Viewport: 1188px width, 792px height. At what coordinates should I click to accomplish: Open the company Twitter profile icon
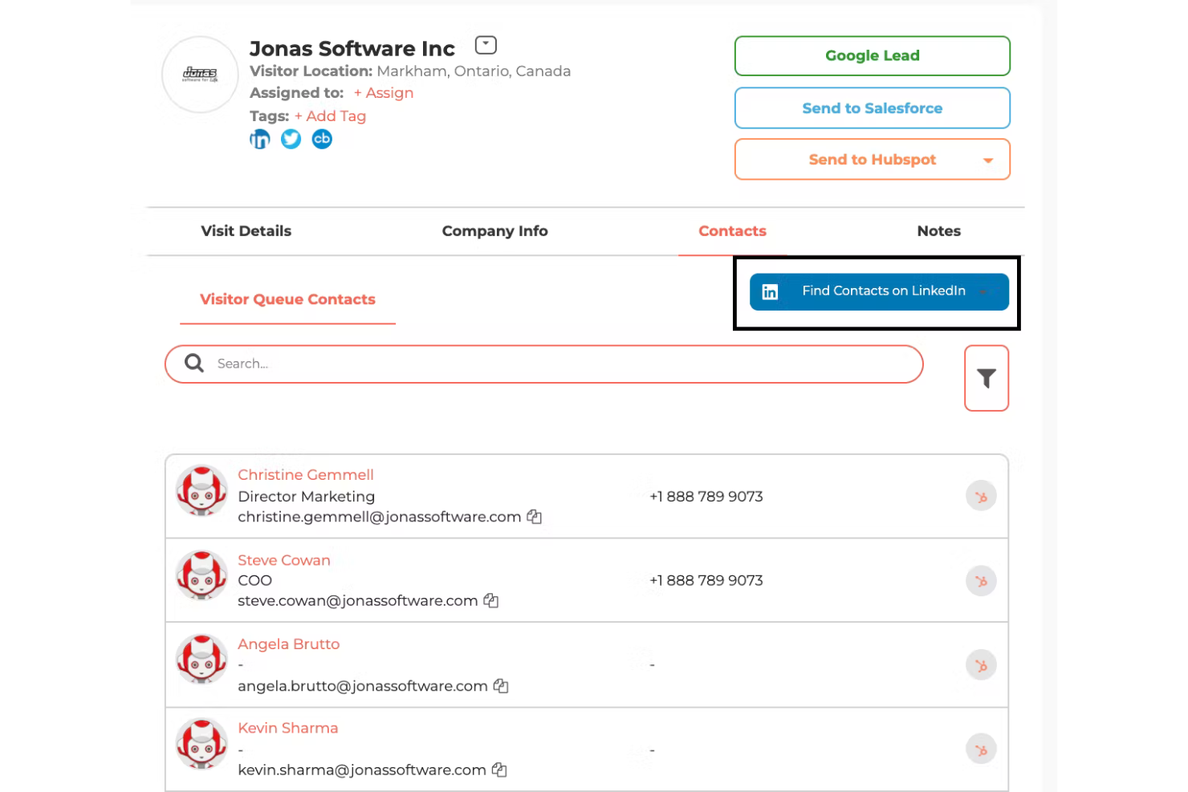(x=291, y=140)
